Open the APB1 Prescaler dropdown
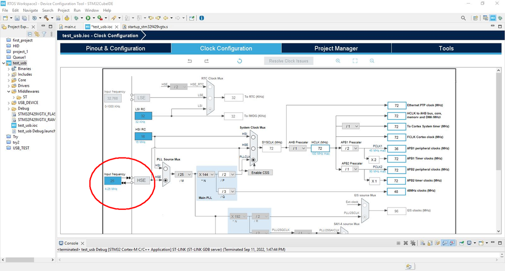This screenshot has width=505, height=271. tap(350, 148)
